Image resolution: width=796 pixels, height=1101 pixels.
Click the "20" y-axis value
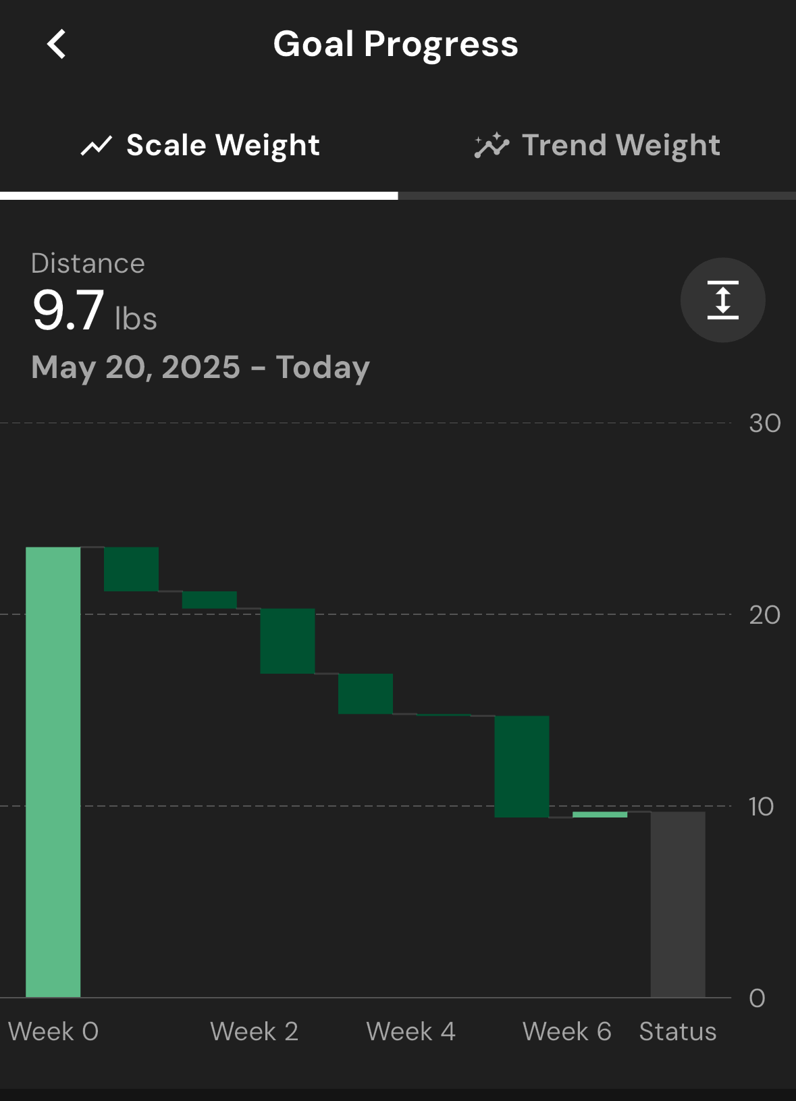[764, 615]
